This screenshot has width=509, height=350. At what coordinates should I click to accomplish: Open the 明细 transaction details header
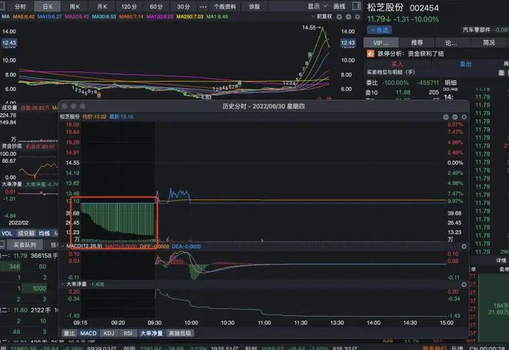click(451, 83)
